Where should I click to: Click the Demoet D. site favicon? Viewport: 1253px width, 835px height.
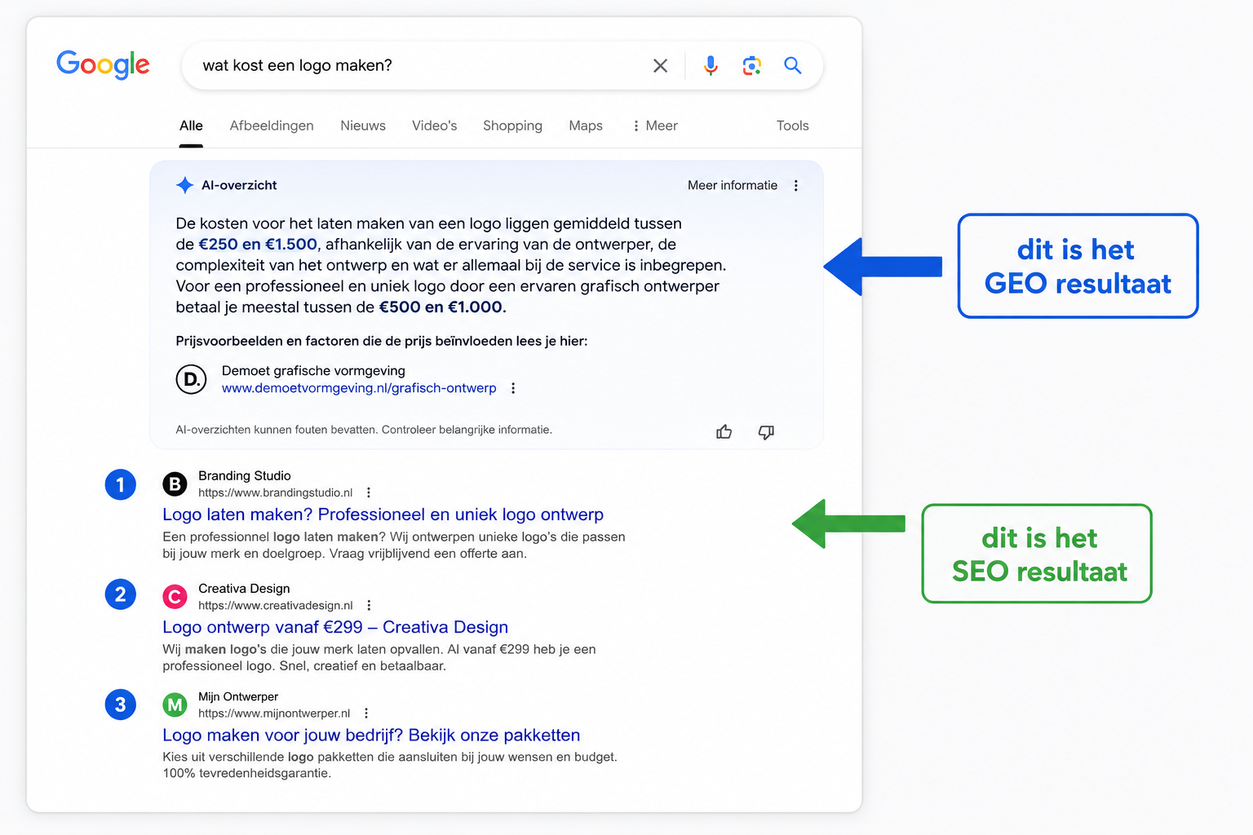[191, 379]
